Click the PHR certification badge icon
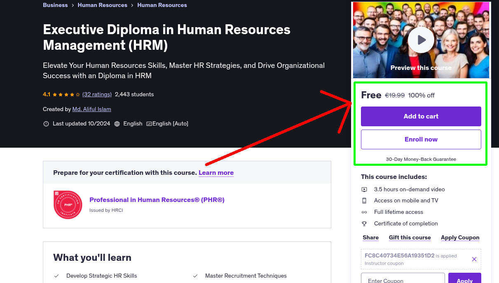 [x=68, y=205]
